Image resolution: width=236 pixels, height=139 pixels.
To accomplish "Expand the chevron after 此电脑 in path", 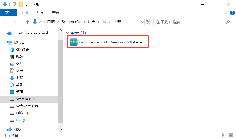I will click(x=58, y=22).
